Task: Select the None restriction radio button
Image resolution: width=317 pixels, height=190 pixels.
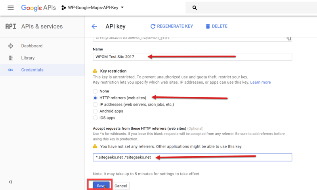Action: pyautogui.click(x=95, y=91)
